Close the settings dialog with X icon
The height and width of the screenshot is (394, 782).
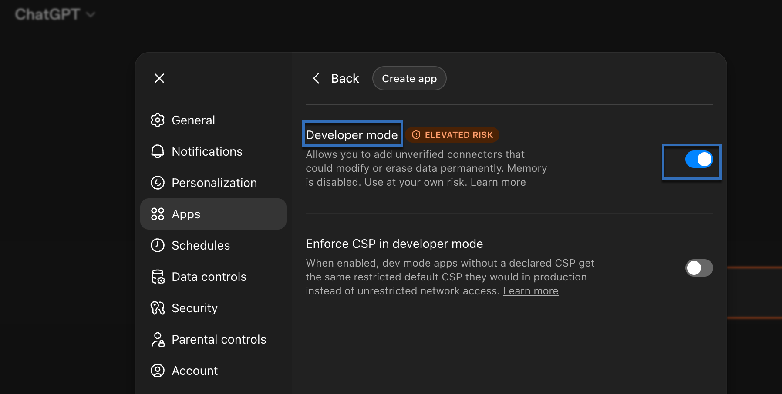[x=159, y=78]
